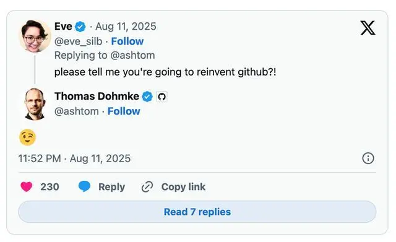The width and height of the screenshot is (396, 242).
Task: Click the @ashtom mention in Replying to
Action: (x=132, y=55)
